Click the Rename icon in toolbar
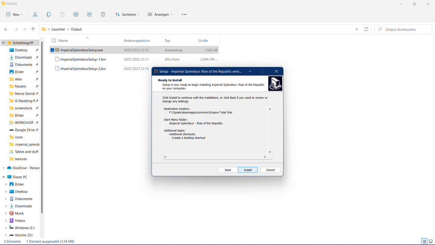435x245 pixels. pyautogui.click(x=76, y=14)
